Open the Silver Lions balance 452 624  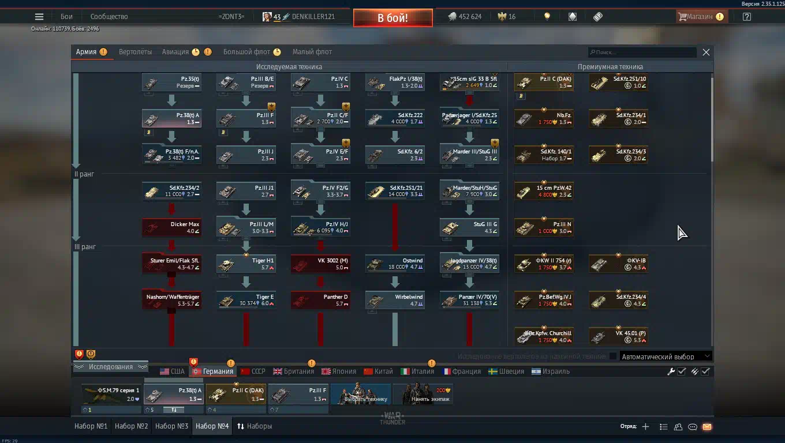(465, 17)
